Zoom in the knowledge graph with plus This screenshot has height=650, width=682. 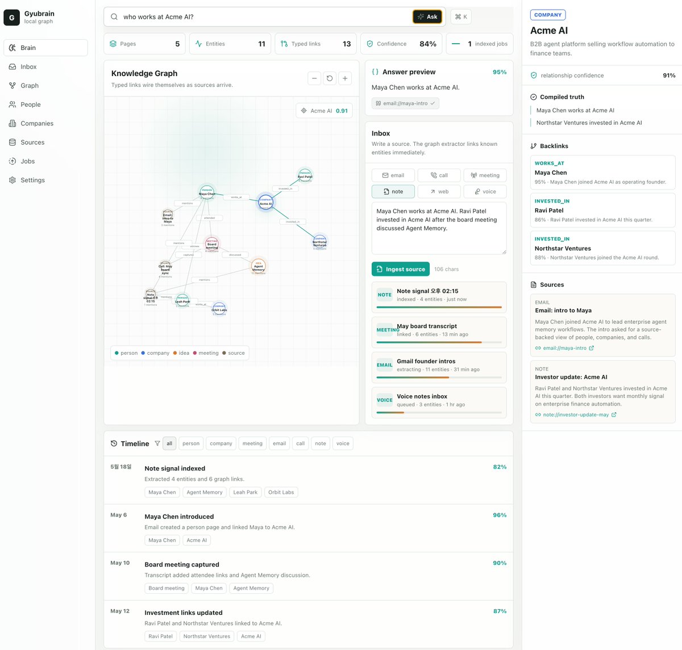pos(345,78)
